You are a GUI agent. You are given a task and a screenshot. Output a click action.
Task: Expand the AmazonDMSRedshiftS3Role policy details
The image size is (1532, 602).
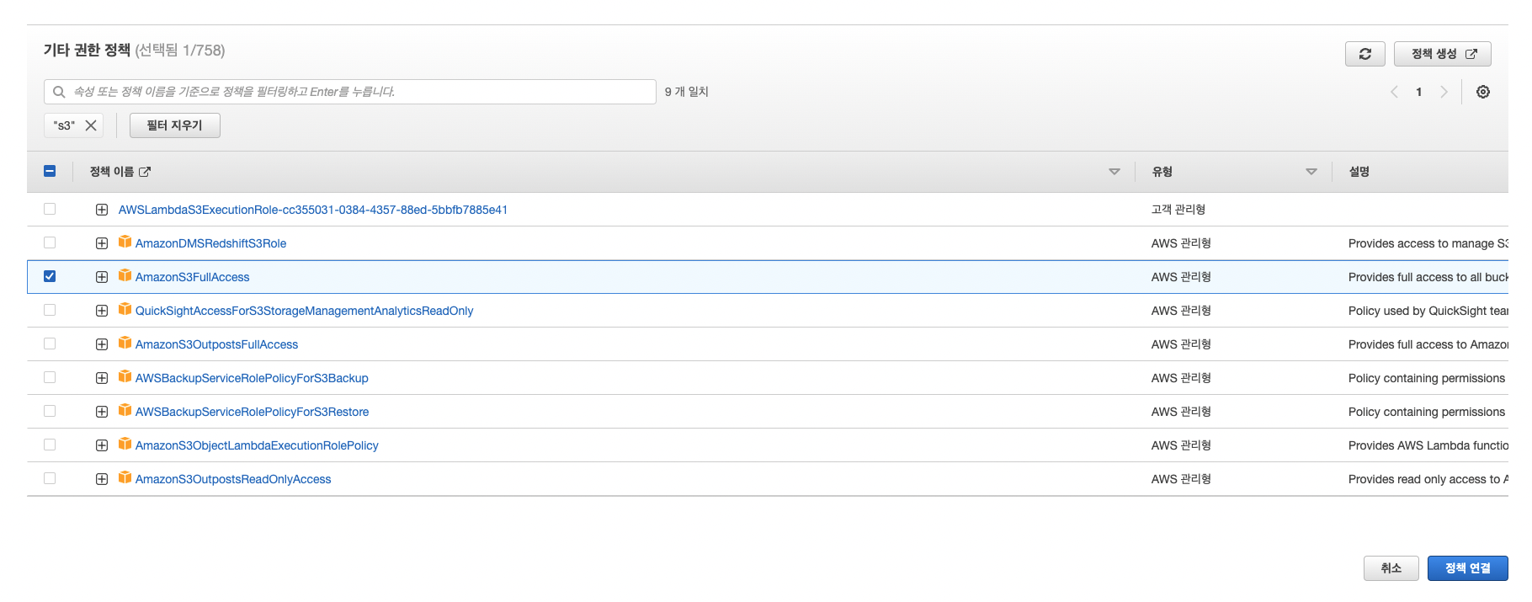coord(102,243)
